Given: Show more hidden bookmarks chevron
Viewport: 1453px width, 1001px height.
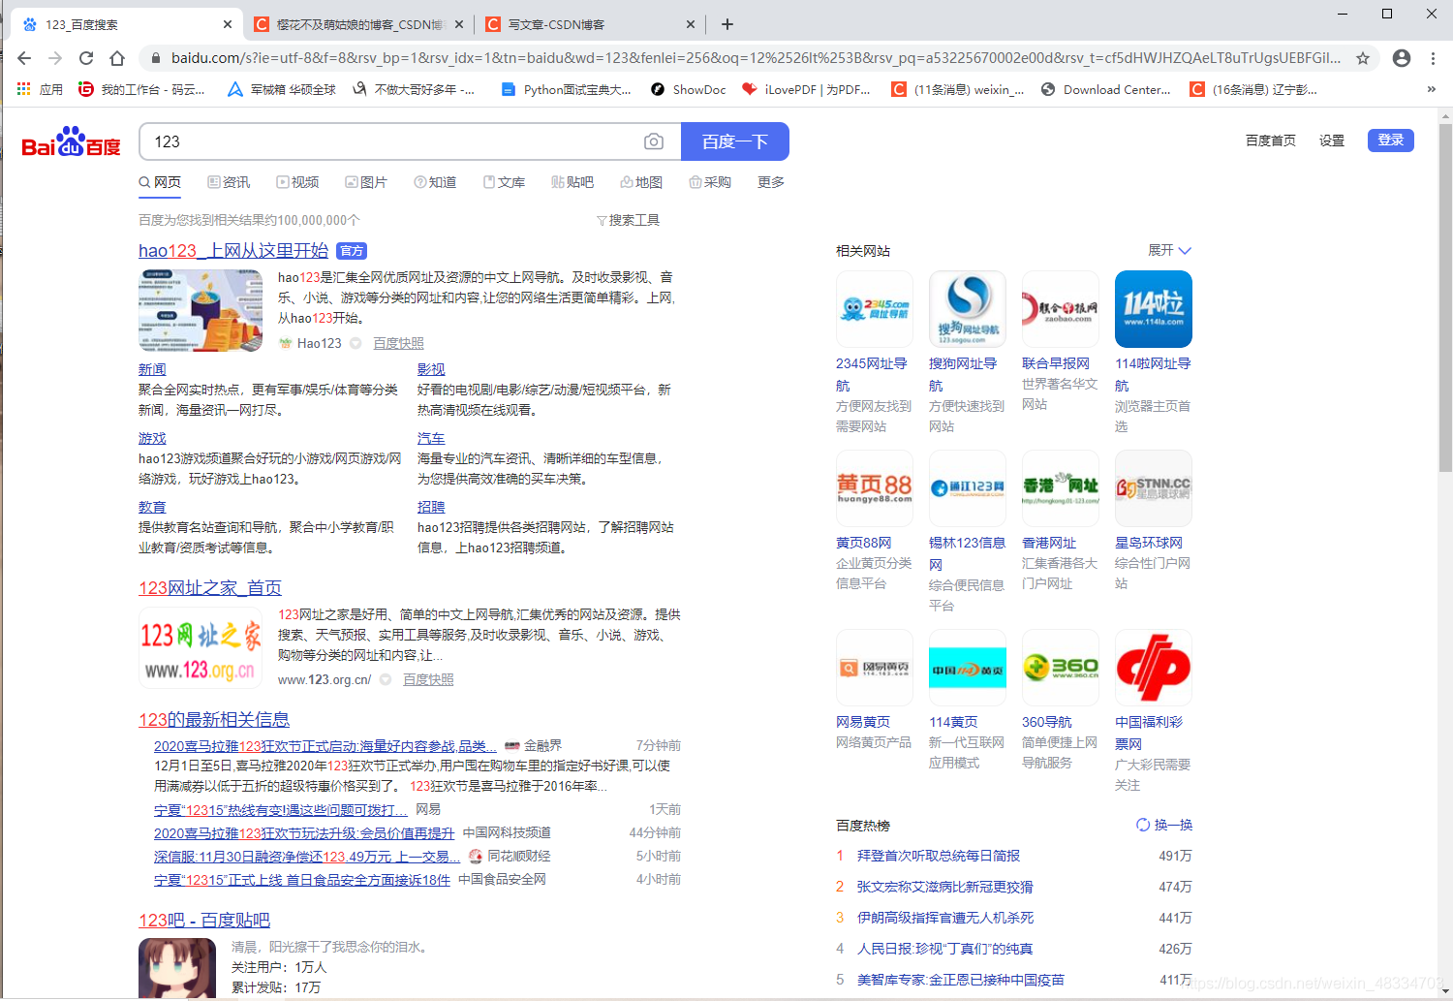Looking at the screenshot, I should pos(1432,89).
